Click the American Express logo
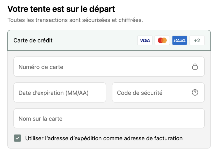Screen dimensions: 218x152 point(180,40)
